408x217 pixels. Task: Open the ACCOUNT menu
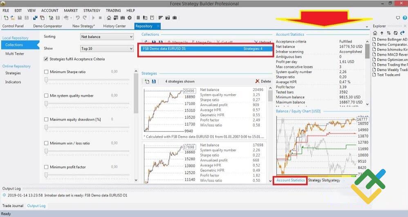(x=50, y=11)
